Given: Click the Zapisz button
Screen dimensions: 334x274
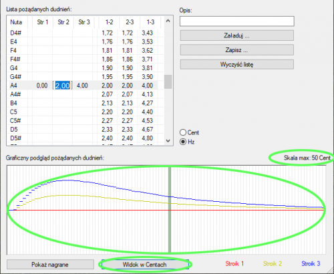Looking at the screenshot, I should (x=236, y=50).
